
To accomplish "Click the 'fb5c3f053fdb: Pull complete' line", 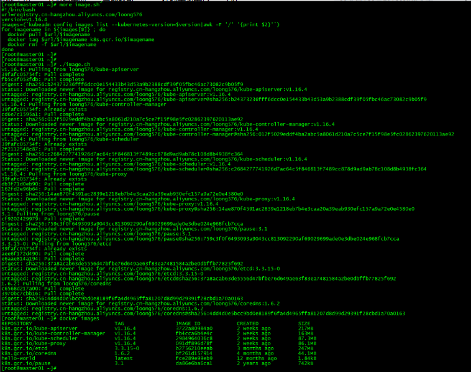I will [x=43, y=80].
